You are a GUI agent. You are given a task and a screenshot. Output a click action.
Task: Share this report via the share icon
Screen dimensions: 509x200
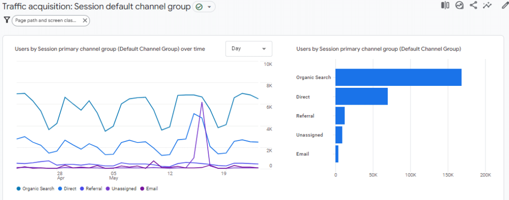tap(473, 5)
